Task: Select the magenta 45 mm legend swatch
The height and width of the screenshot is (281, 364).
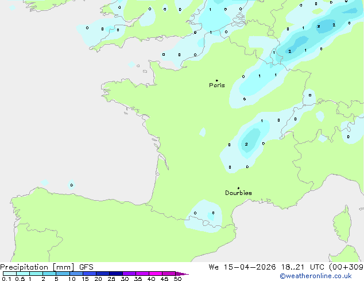Action: tap(169, 274)
